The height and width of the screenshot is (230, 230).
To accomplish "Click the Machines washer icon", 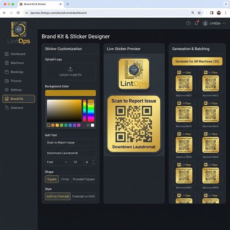I will 6,63.
